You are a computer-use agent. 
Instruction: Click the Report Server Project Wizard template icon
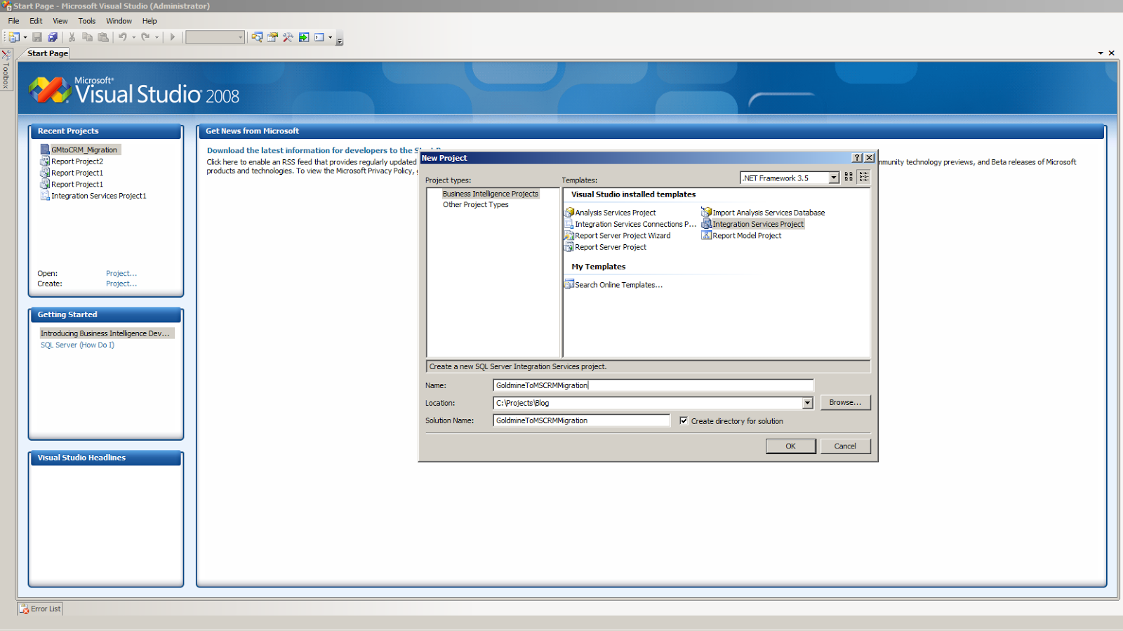pyautogui.click(x=569, y=236)
